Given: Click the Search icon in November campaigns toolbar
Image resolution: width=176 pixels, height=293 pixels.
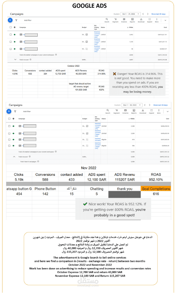Looking at the screenshot, I should pos(108,111).
